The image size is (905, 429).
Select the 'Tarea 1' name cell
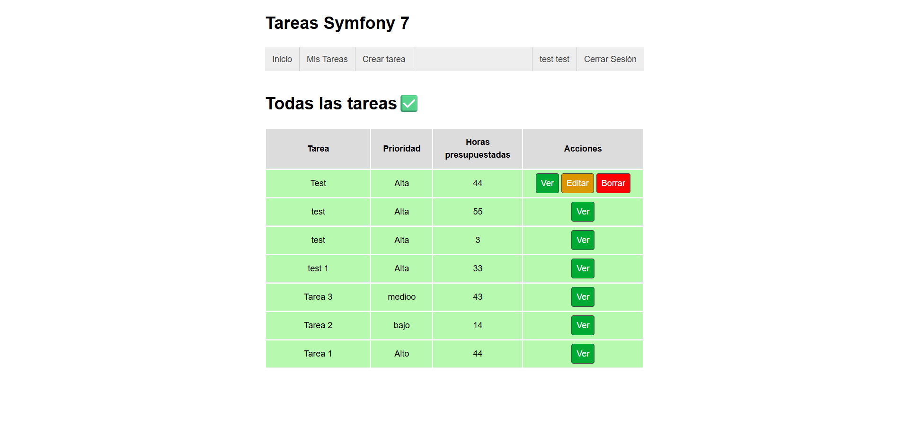[x=318, y=354]
